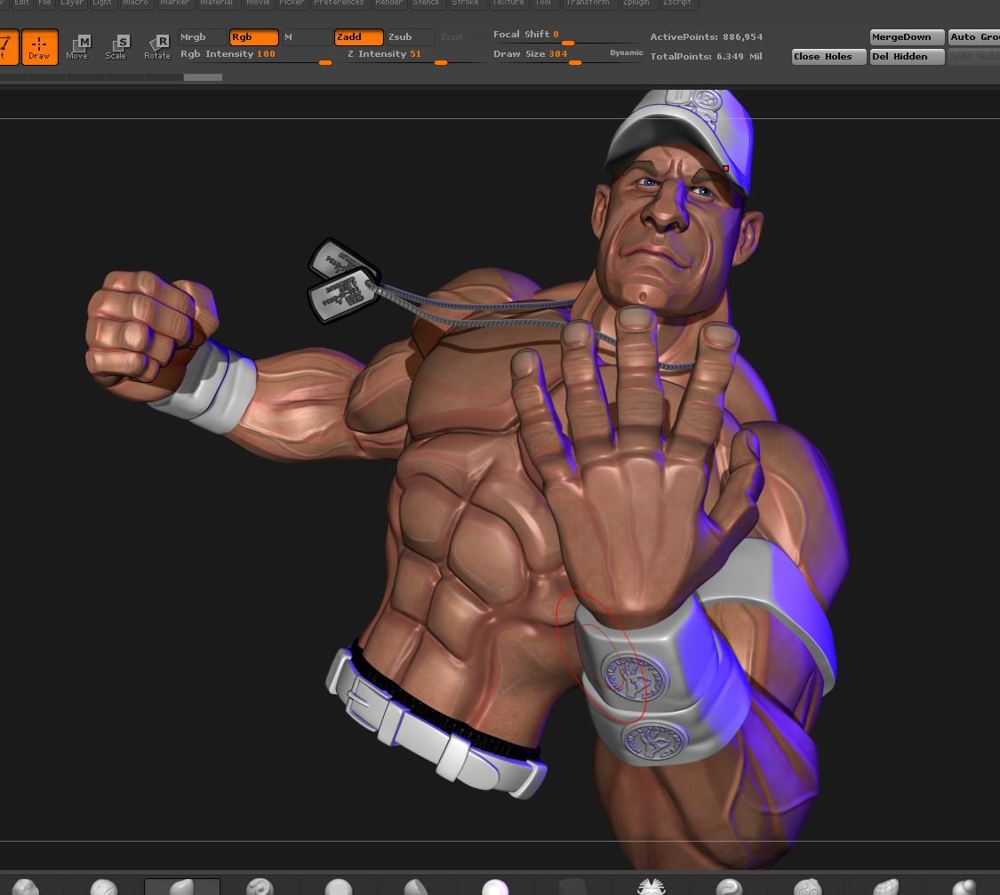Adjust the Rgb Intensity slider
The width and height of the screenshot is (1000, 895).
pos(255,56)
